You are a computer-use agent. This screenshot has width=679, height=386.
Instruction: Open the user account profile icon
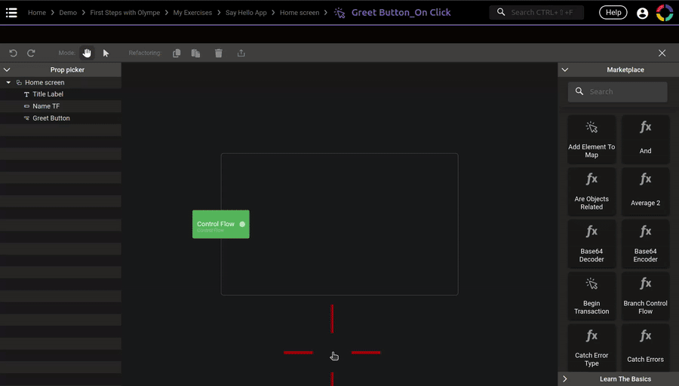(x=642, y=13)
